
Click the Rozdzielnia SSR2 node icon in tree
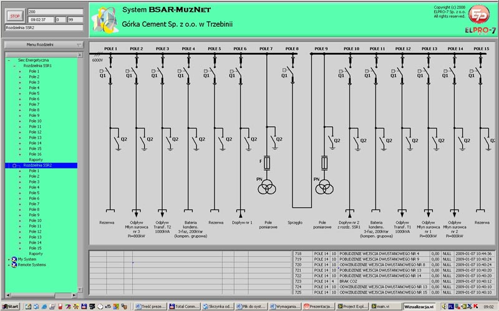tap(14, 165)
